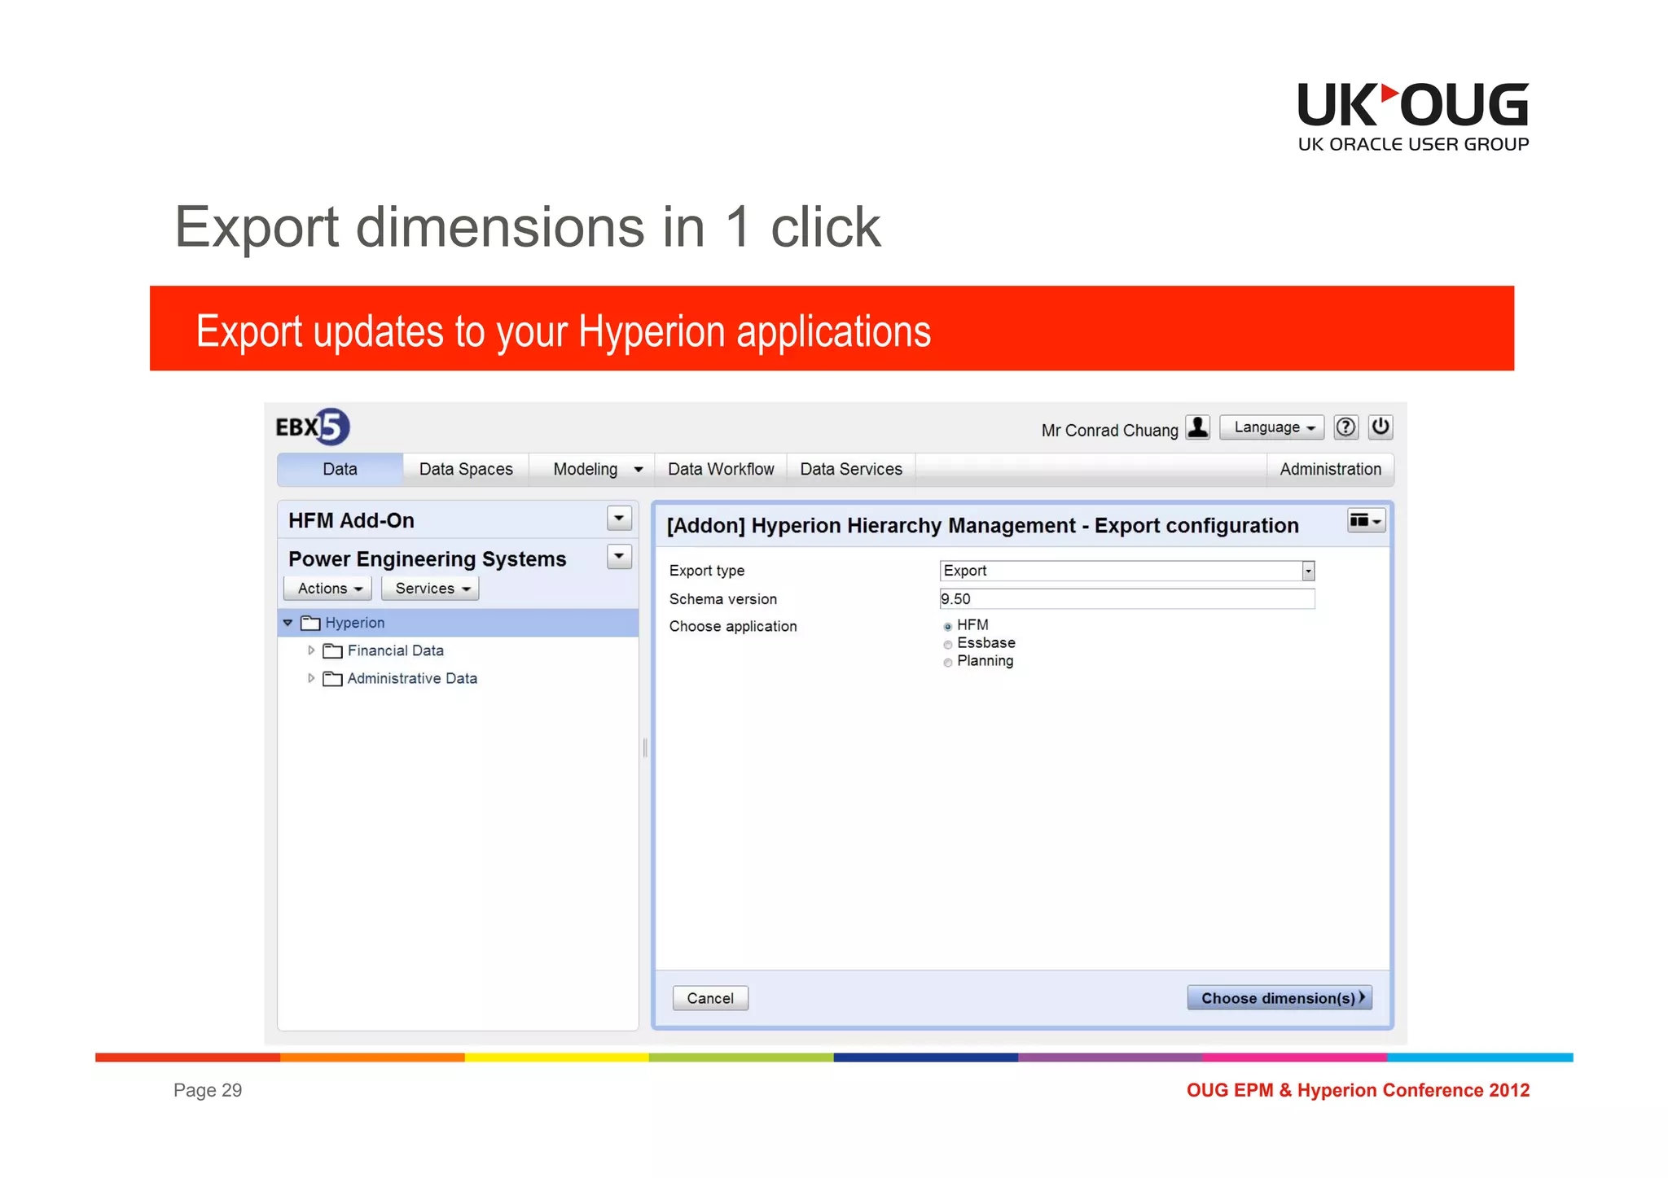Click the power logout icon
1668x1178 pixels.
(x=1380, y=427)
